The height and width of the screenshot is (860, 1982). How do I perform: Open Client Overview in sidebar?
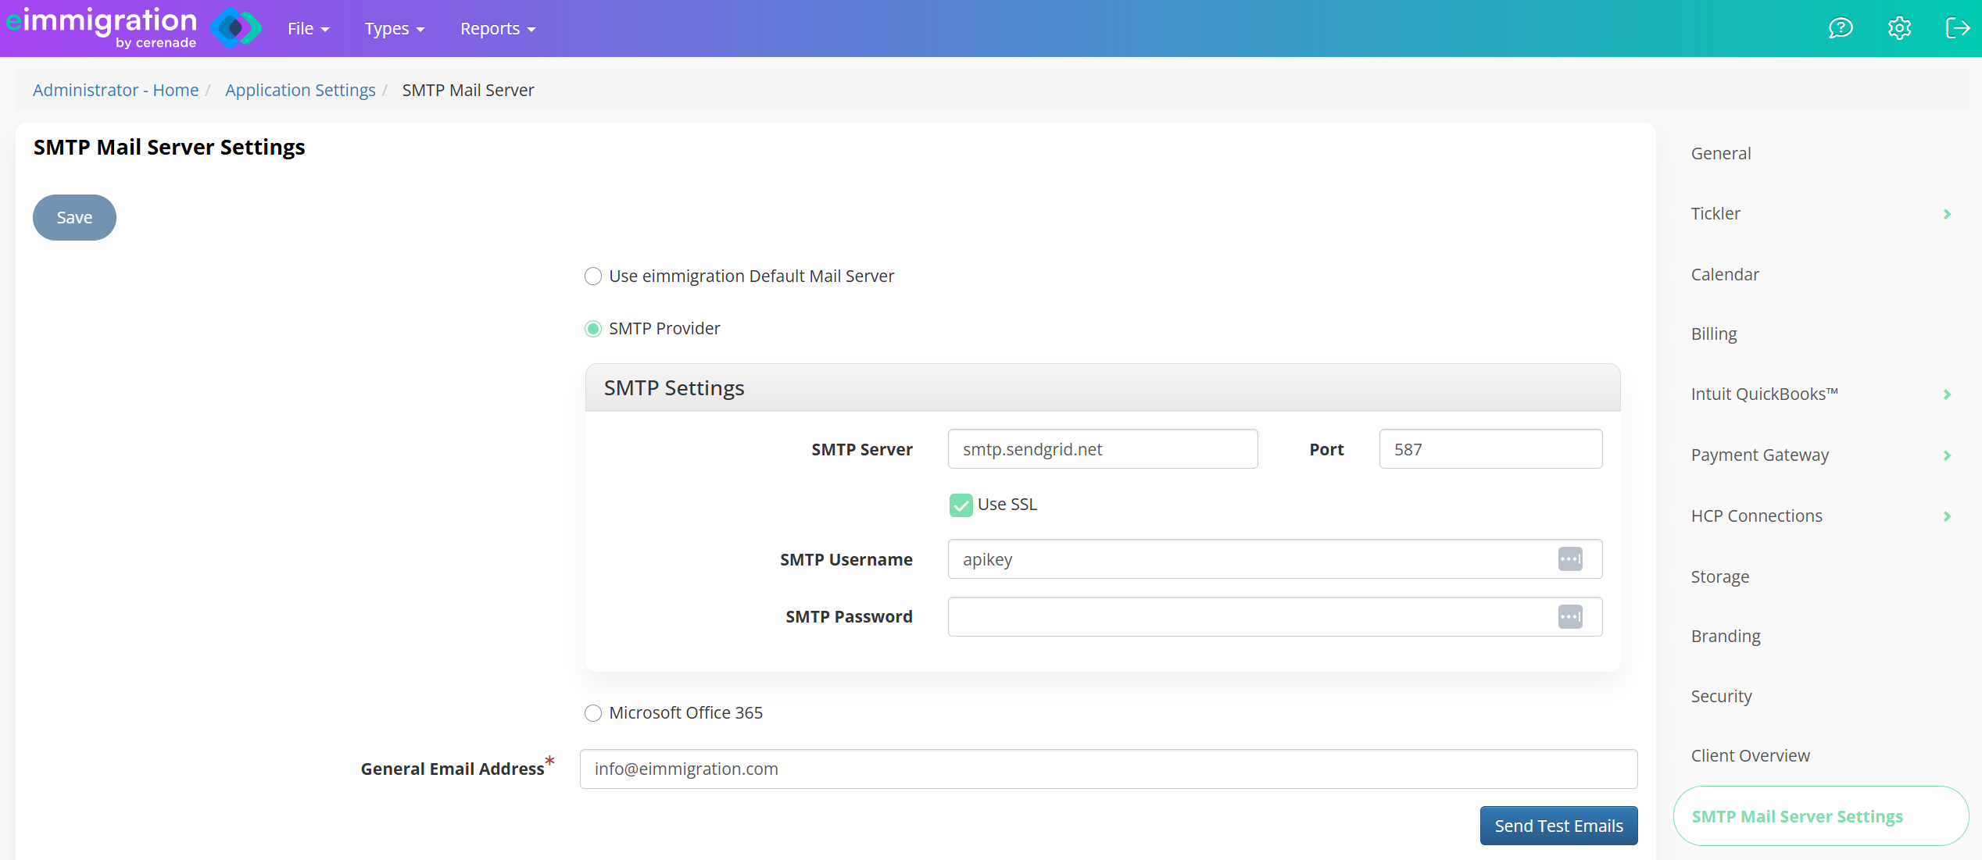point(1750,756)
